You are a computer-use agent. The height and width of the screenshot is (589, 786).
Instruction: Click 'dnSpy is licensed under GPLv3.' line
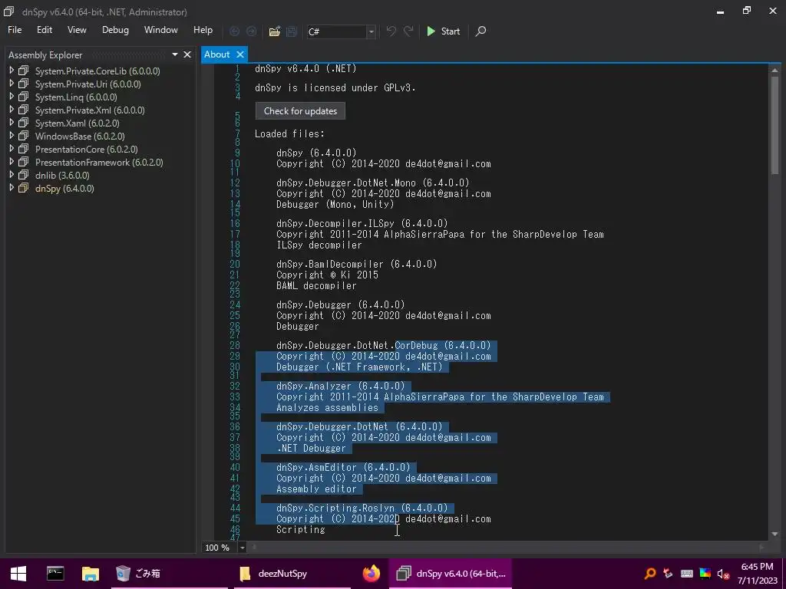335,87
